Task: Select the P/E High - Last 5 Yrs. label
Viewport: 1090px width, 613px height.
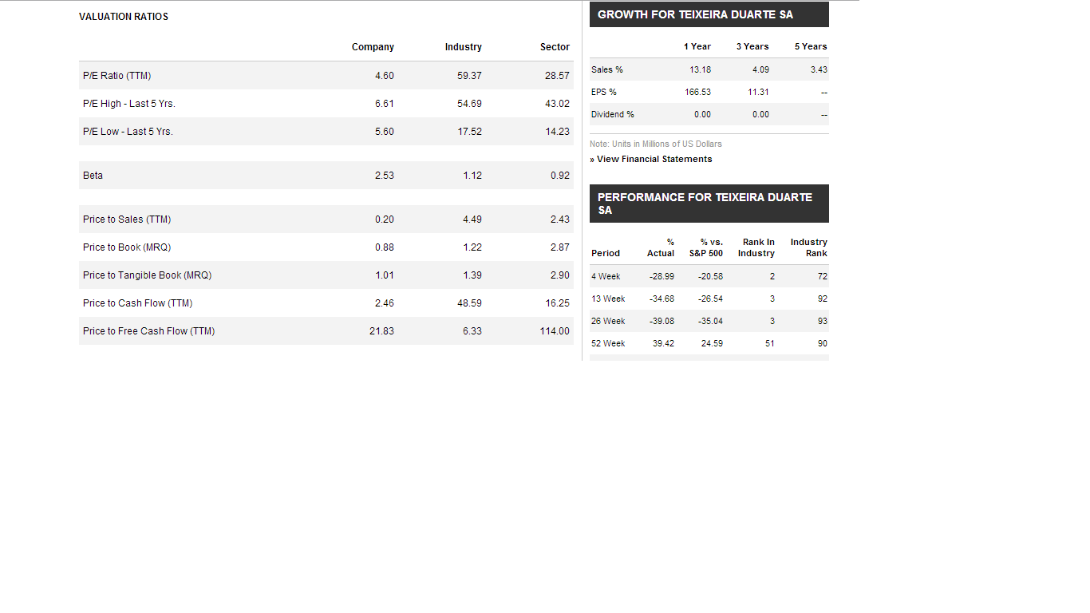Action: [129, 104]
